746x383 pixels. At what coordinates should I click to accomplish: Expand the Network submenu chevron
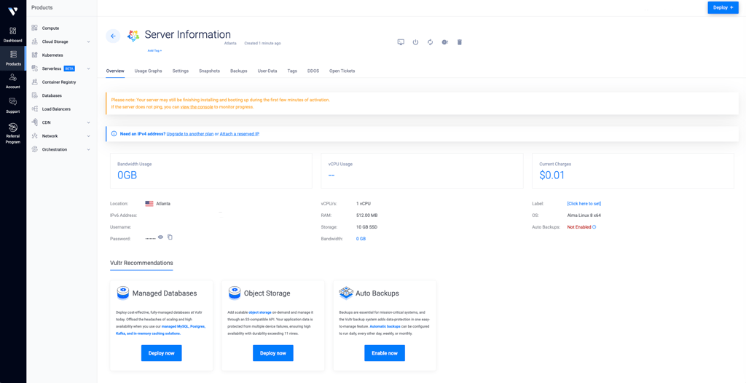coord(88,136)
